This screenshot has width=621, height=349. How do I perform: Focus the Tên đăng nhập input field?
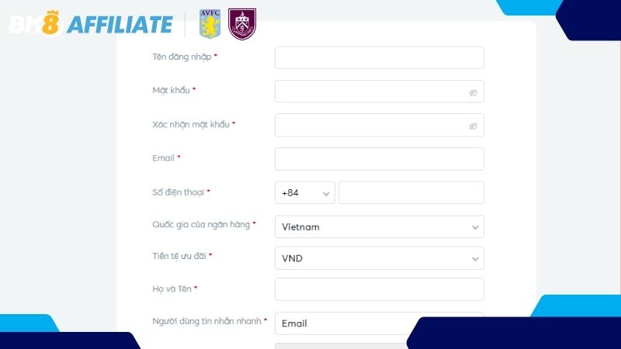coord(379,58)
